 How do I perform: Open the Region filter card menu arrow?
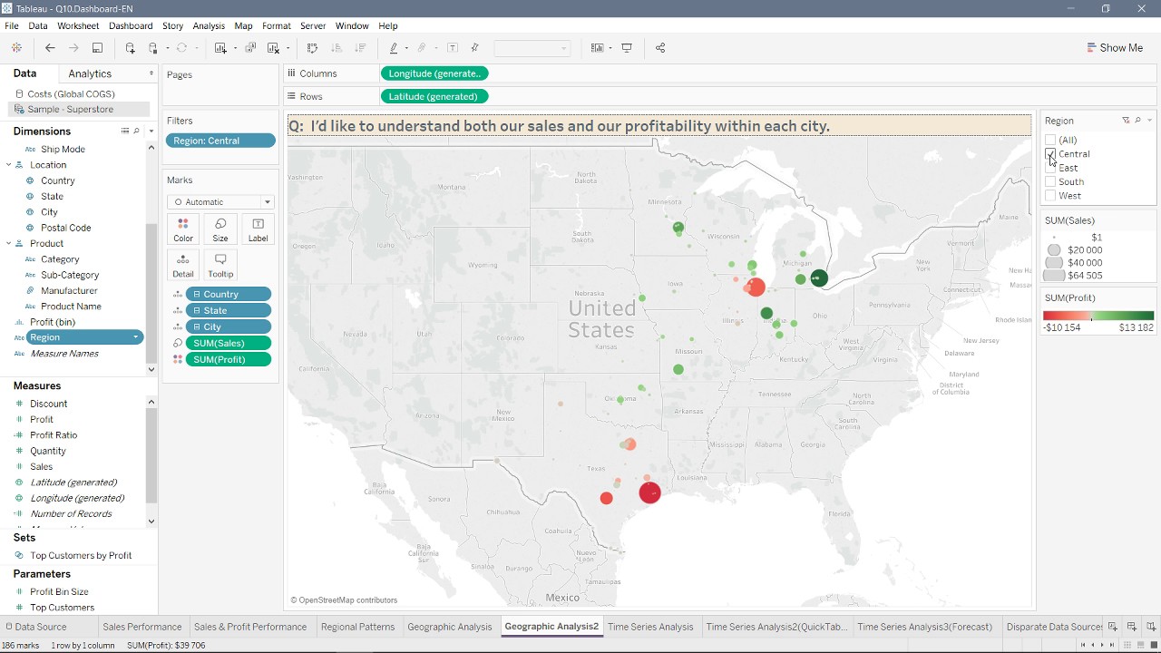click(x=1149, y=121)
